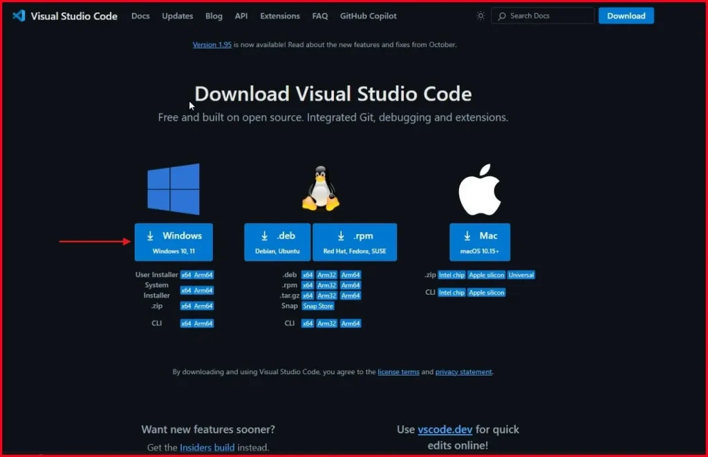Open GitHub Copilot navigation item
708x457 pixels.
tap(369, 16)
